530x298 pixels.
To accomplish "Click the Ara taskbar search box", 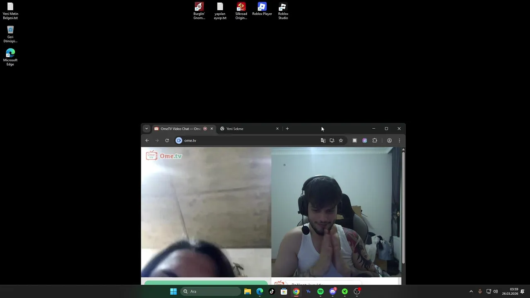I will tap(211, 291).
